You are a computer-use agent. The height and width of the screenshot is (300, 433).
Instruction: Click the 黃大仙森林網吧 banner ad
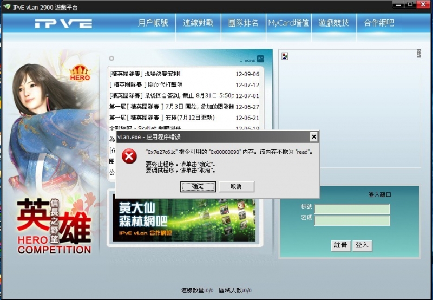(x=184, y=220)
